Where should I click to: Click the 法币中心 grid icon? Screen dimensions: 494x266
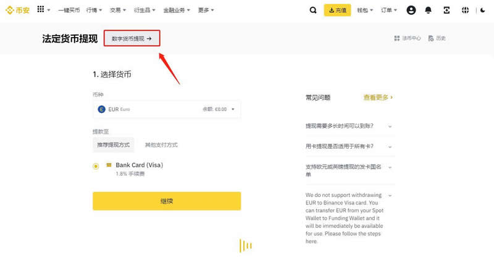coord(397,38)
